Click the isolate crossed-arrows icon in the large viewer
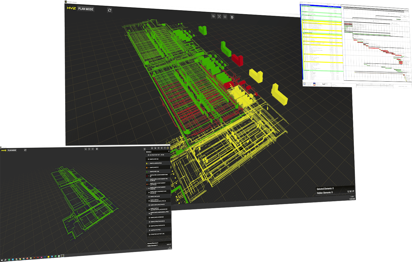This screenshot has height=262, width=412. 219,17
